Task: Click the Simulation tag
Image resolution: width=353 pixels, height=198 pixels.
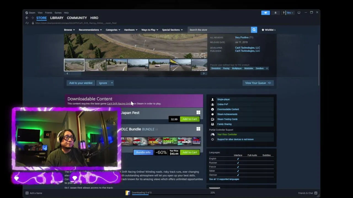Action: coord(216,68)
